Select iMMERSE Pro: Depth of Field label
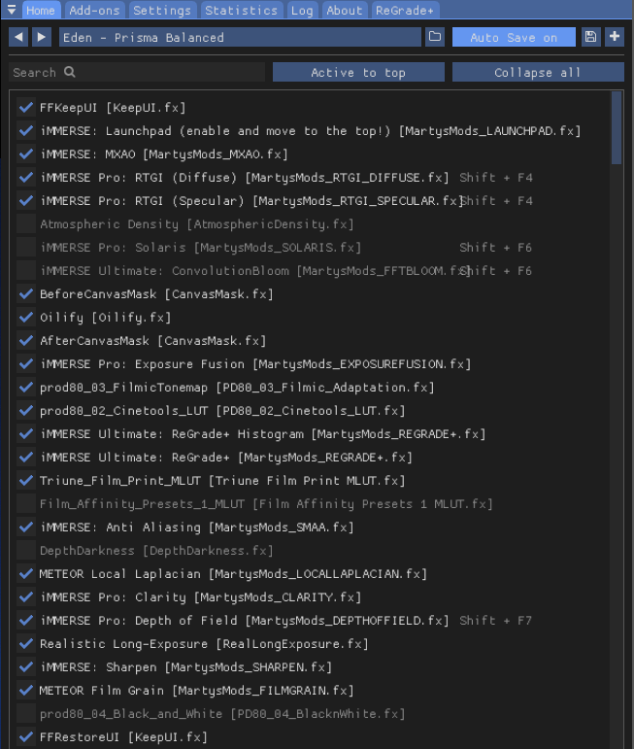Image resolution: width=634 pixels, height=749 pixels. (245, 621)
